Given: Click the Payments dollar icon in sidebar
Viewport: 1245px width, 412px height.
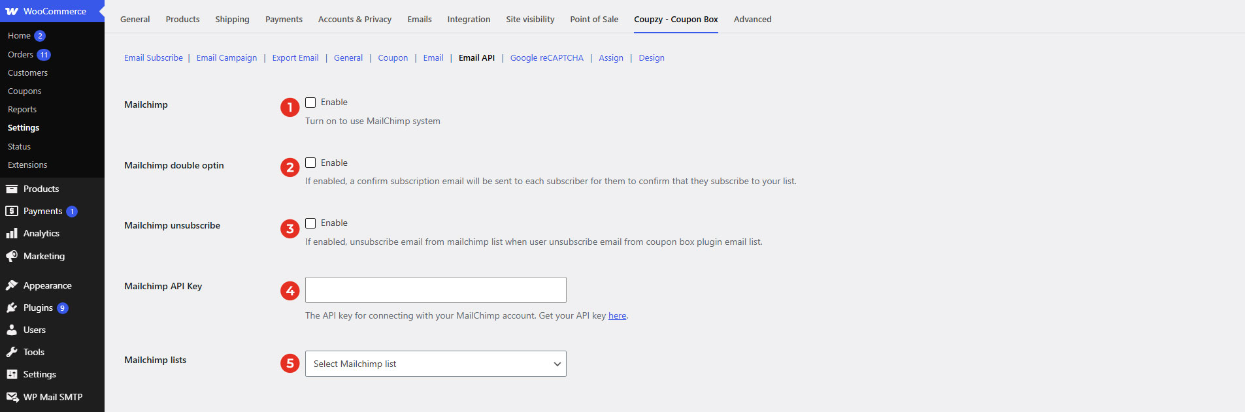Looking at the screenshot, I should [12, 211].
